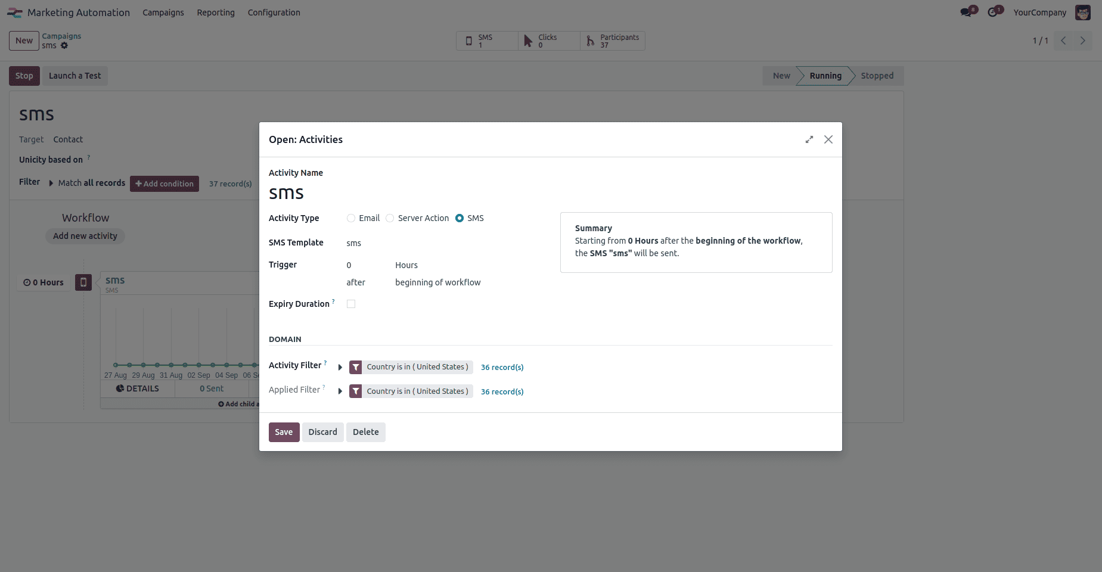Switch status to New stage
Screen dimensions: 1102x572
coord(781,76)
